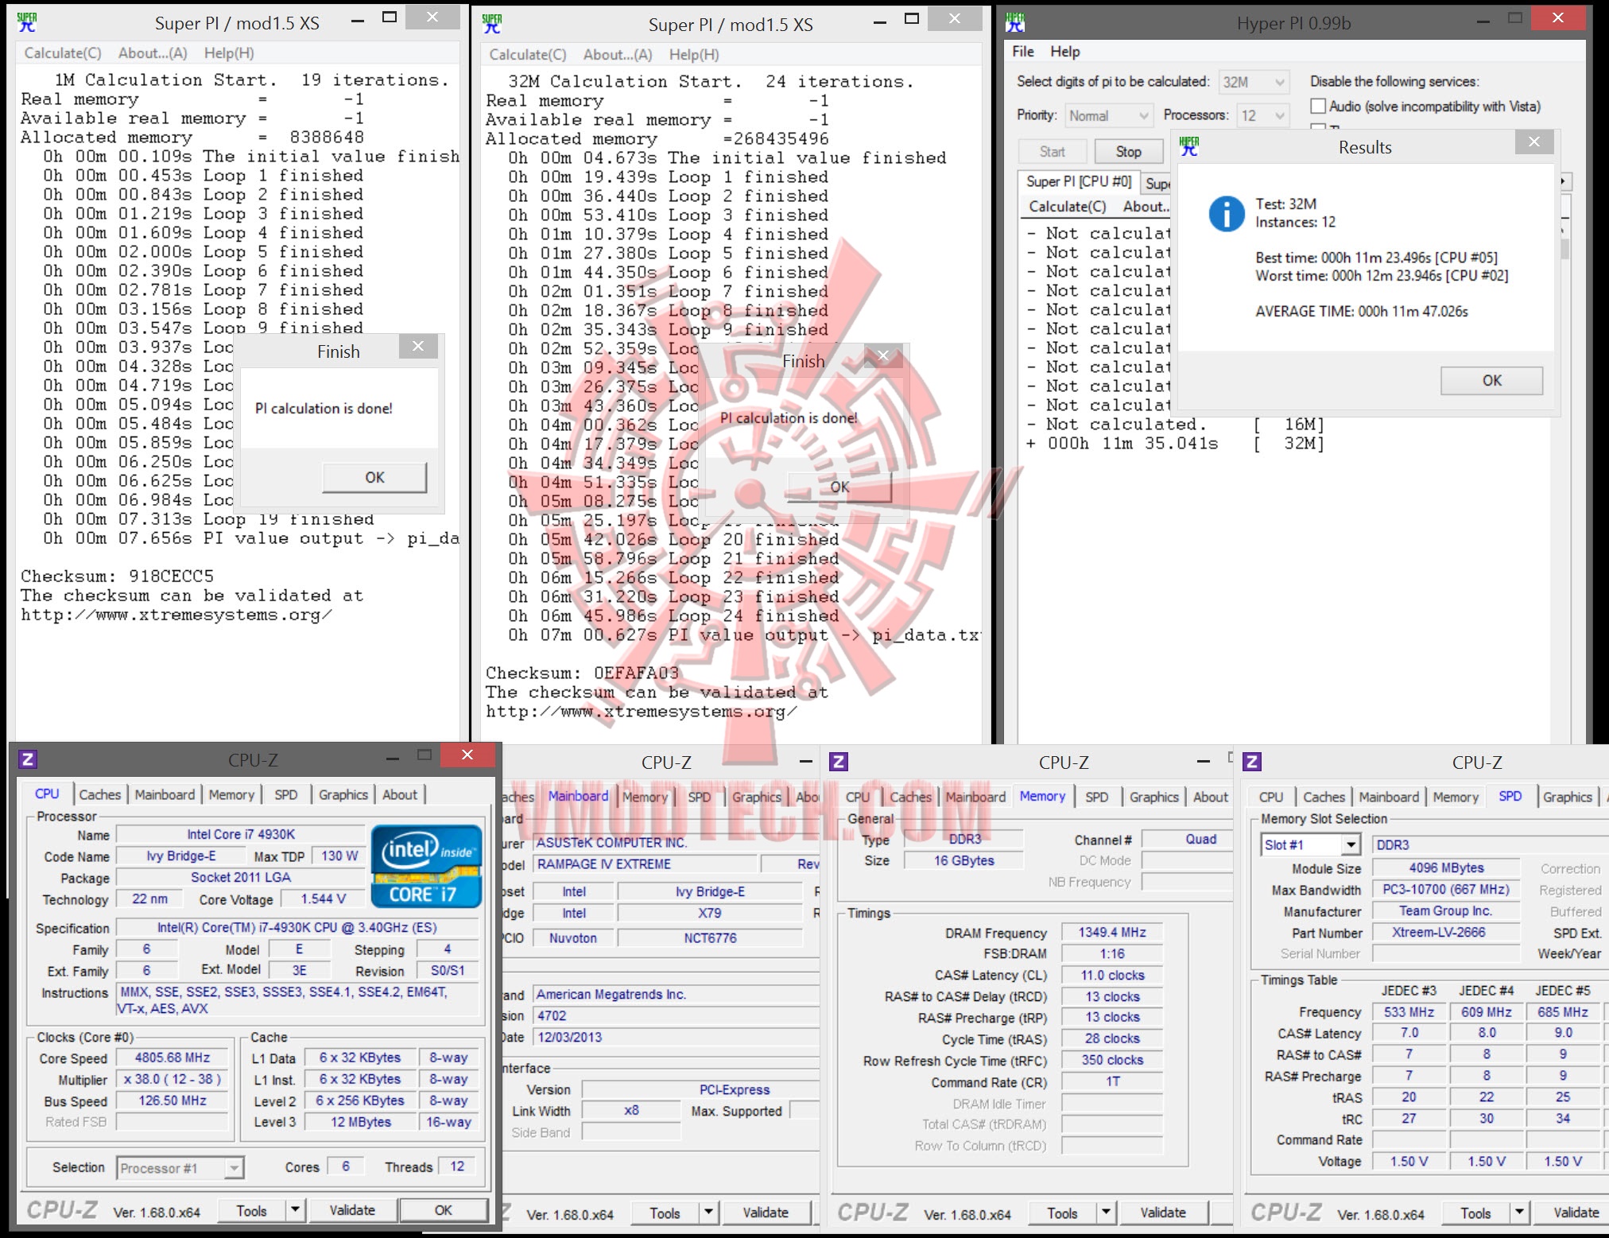
Task: Click the Super PI icon in 32M window title bar
Action: (x=492, y=23)
